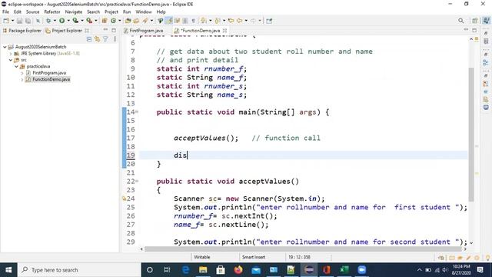492x277 pixels.
Task: Click the Windows Start button
Action: coord(8,270)
